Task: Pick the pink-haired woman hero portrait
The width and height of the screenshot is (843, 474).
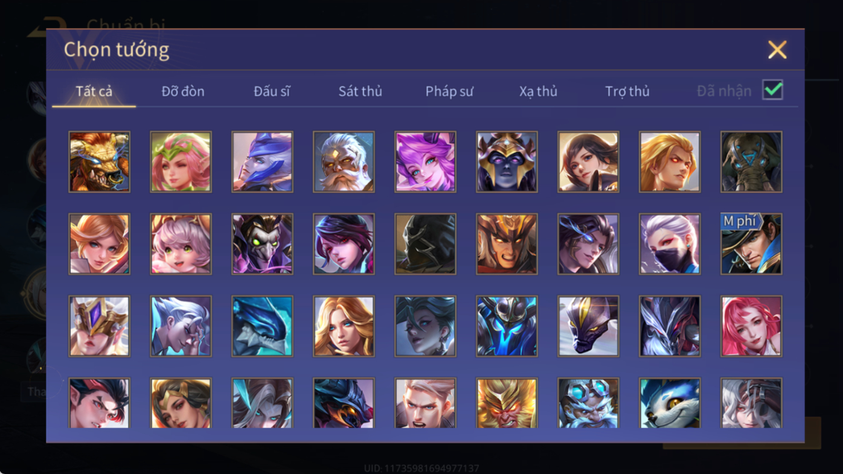Action: click(x=751, y=326)
